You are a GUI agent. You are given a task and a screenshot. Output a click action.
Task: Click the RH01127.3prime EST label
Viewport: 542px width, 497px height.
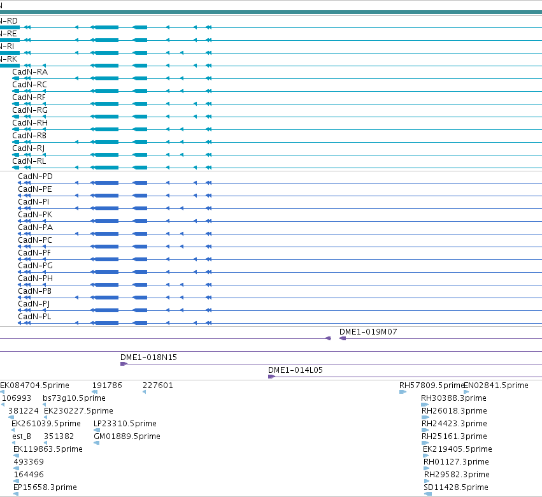tap(456, 462)
